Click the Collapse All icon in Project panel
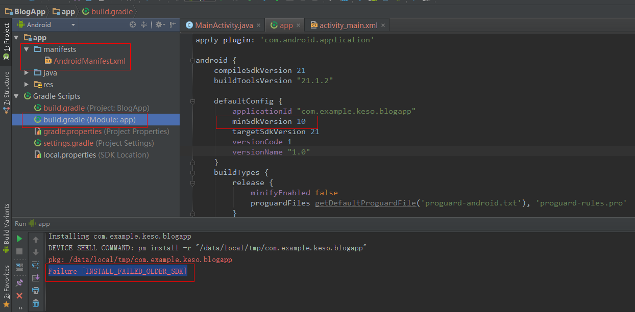 click(x=144, y=24)
